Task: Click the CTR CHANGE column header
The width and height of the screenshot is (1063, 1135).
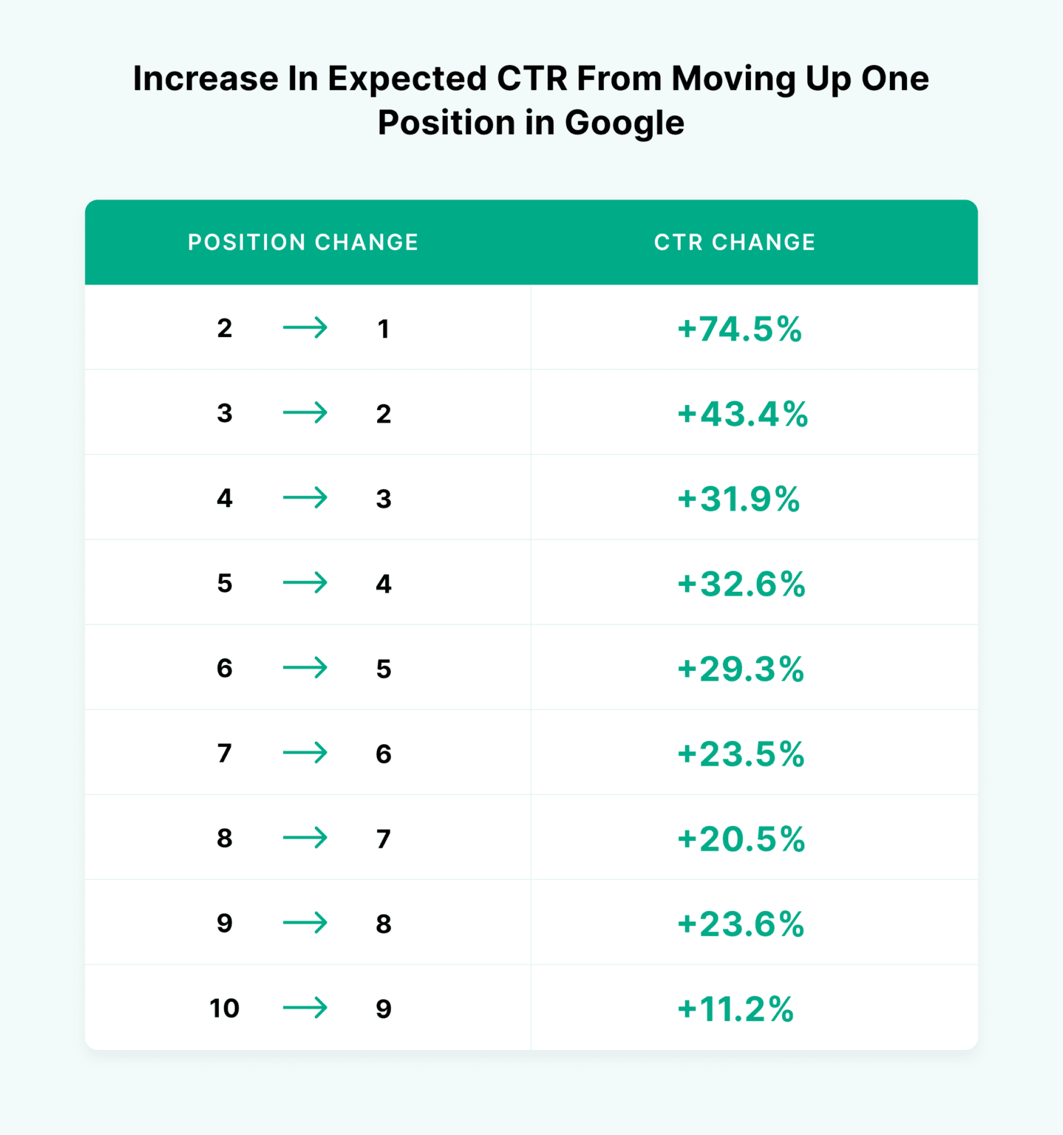Action: [x=735, y=242]
